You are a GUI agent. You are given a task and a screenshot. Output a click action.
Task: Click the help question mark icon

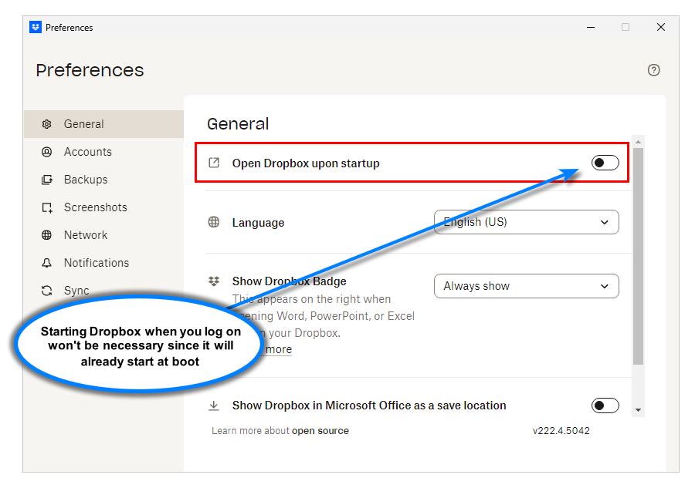pyautogui.click(x=654, y=70)
